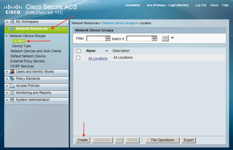Open Network Devices and AAA Clients
The height and width of the screenshot is (150, 233).
click(x=36, y=51)
